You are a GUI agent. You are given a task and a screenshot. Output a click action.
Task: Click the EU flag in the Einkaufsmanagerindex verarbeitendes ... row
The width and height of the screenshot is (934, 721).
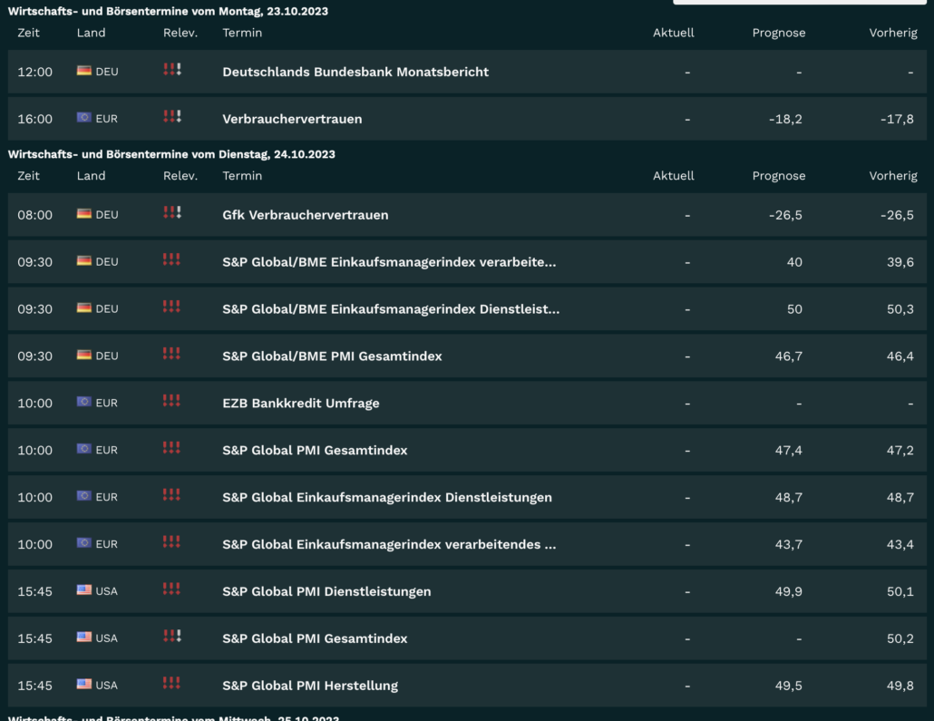pos(84,543)
